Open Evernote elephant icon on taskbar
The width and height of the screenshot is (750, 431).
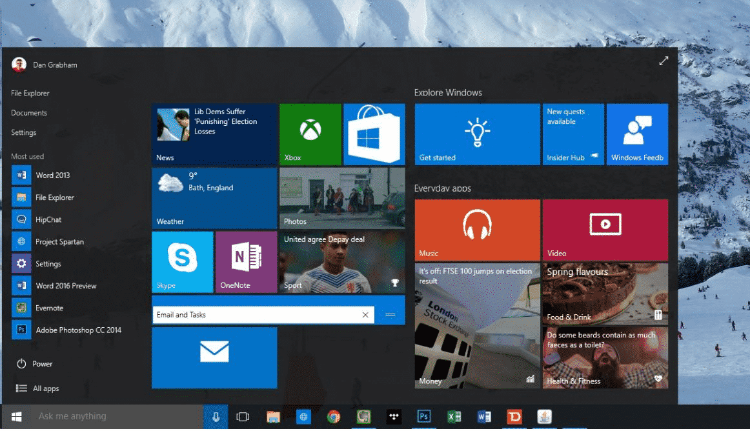point(363,417)
